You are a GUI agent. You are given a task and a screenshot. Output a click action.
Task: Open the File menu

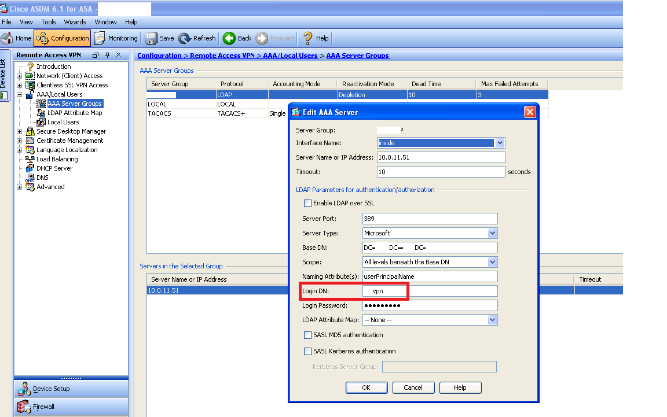click(6, 22)
